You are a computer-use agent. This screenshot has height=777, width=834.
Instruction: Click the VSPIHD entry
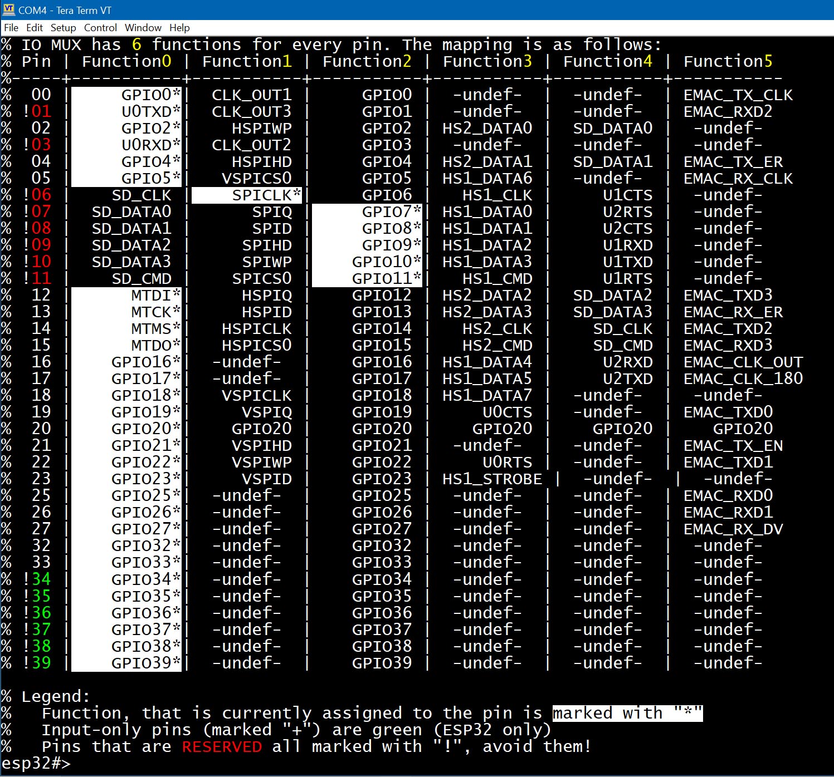(262, 446)
